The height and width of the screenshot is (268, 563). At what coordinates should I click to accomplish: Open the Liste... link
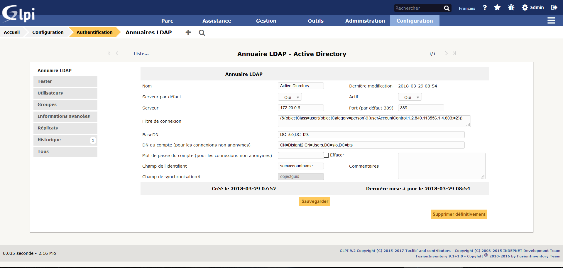[x=141, y=54]
